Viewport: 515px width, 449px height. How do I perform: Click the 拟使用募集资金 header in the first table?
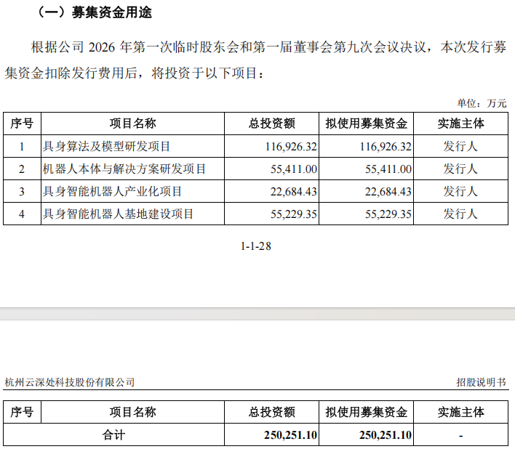point(366,124)
